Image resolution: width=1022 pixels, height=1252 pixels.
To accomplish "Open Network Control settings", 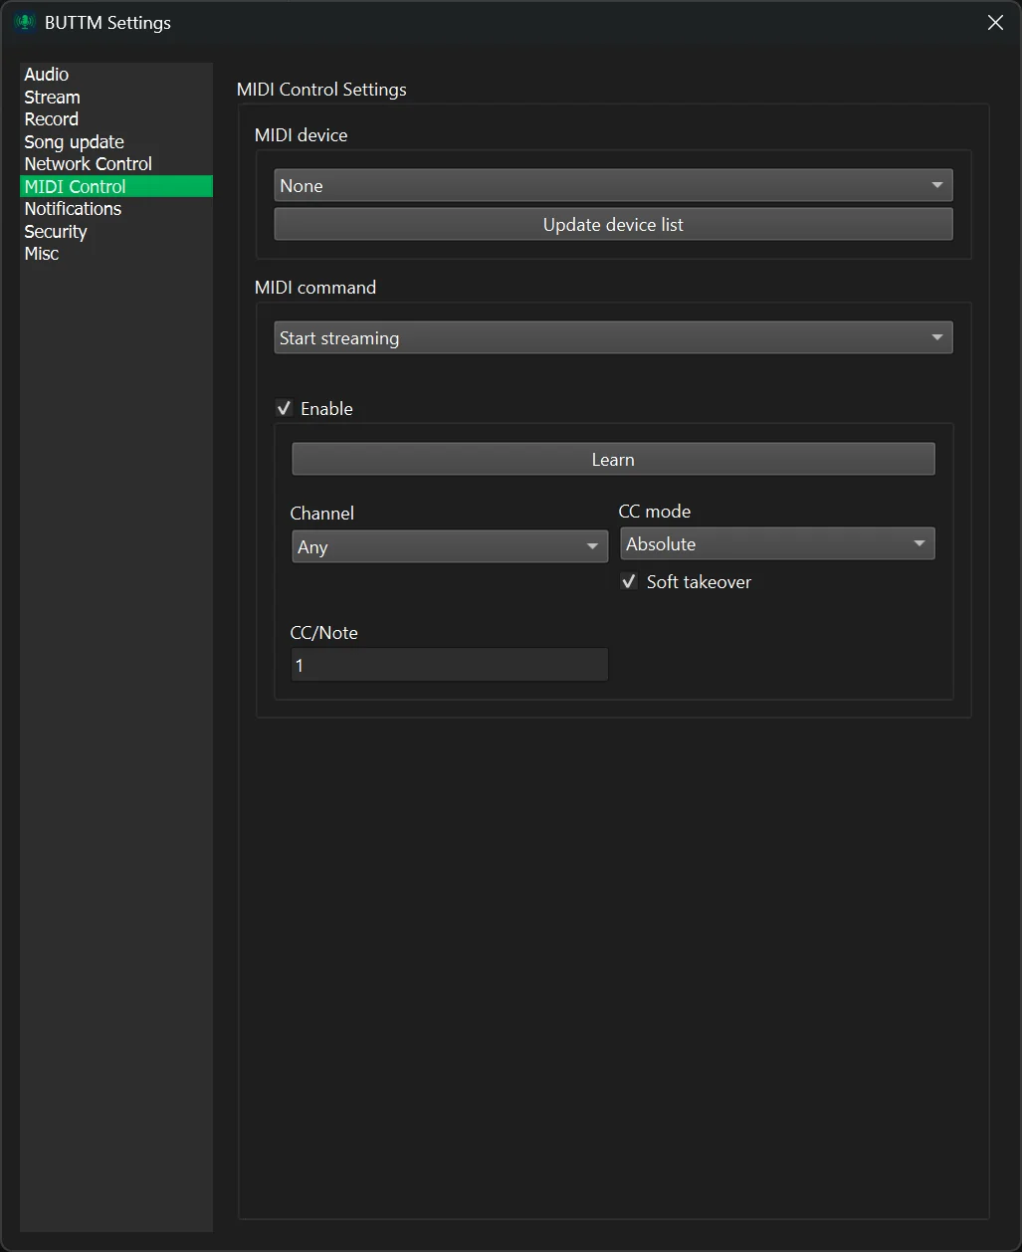I will [88, 164].
